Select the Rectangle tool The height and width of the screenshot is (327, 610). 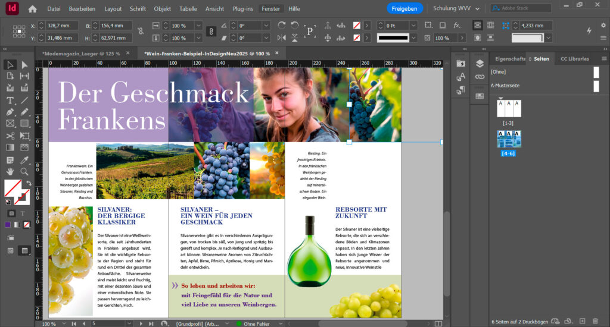pyautogui.click(x=24, y=124)
